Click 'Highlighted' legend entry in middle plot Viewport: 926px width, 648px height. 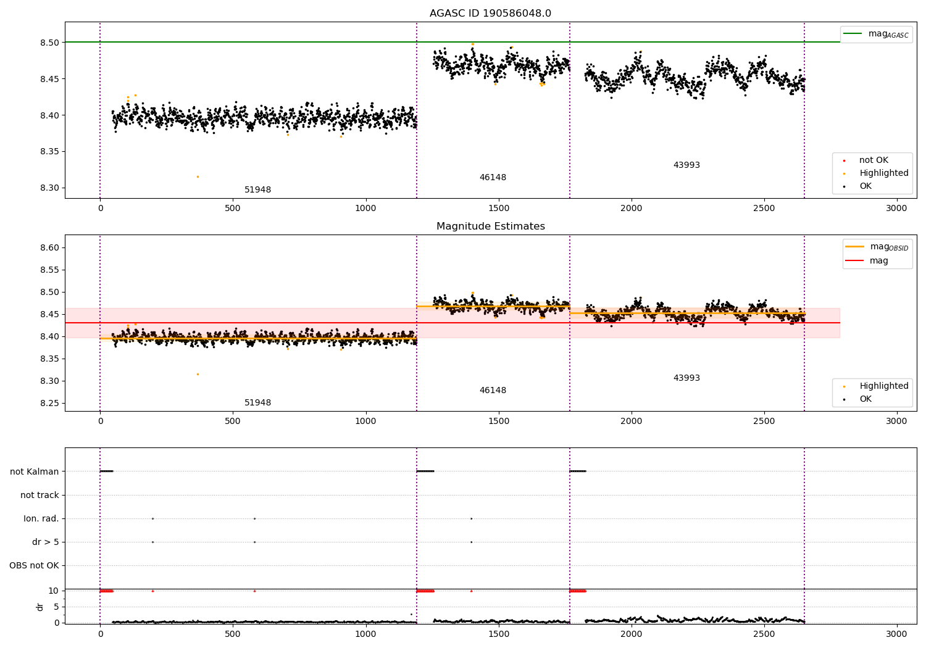click(884, 386)
